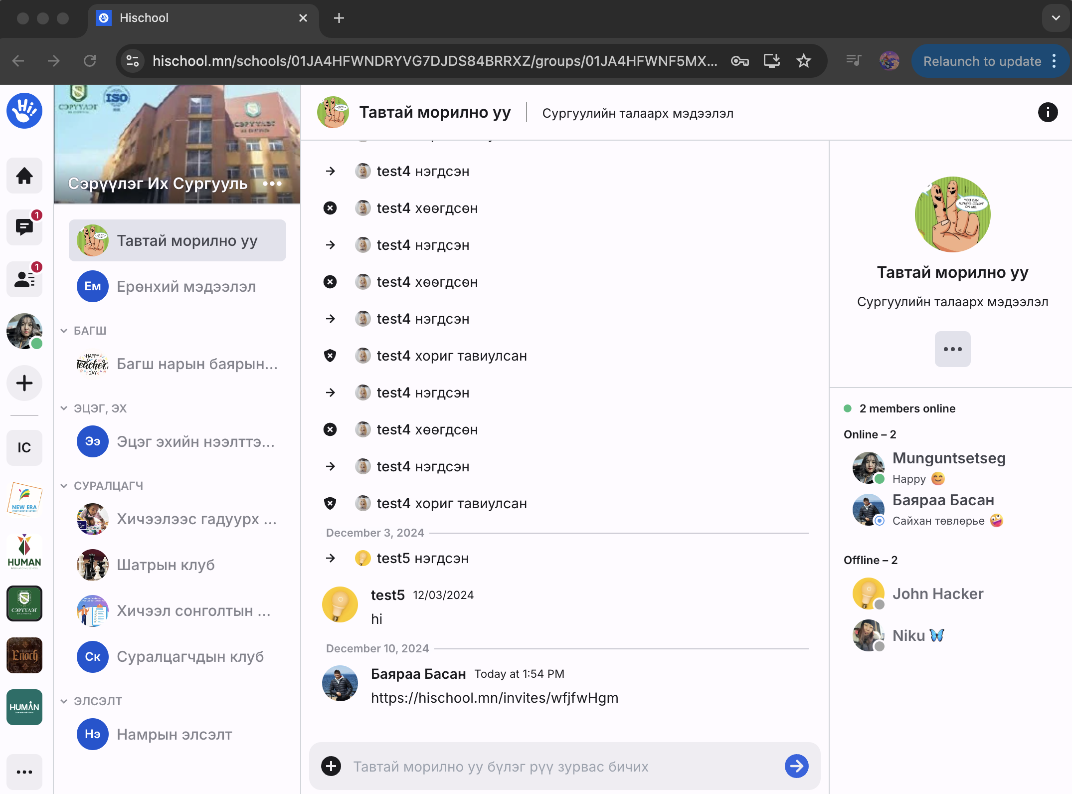The width and height of the screenshot is (1072, 794).
Task: Collapse the БАГШ category
Action: coord(64,331)
